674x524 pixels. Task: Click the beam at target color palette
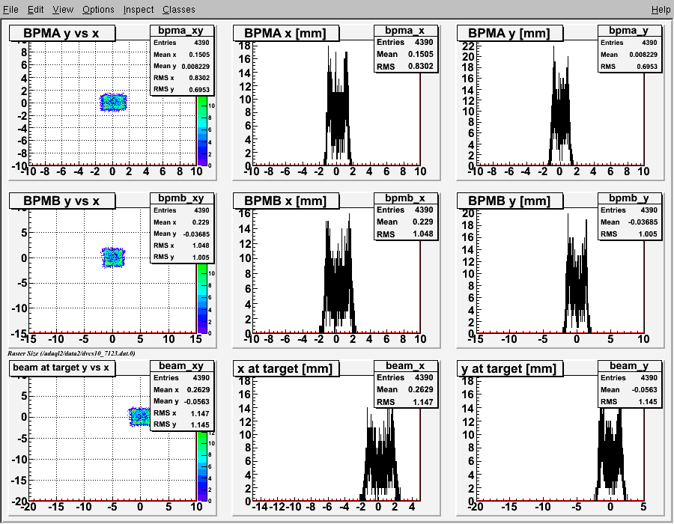coord(201,466)
